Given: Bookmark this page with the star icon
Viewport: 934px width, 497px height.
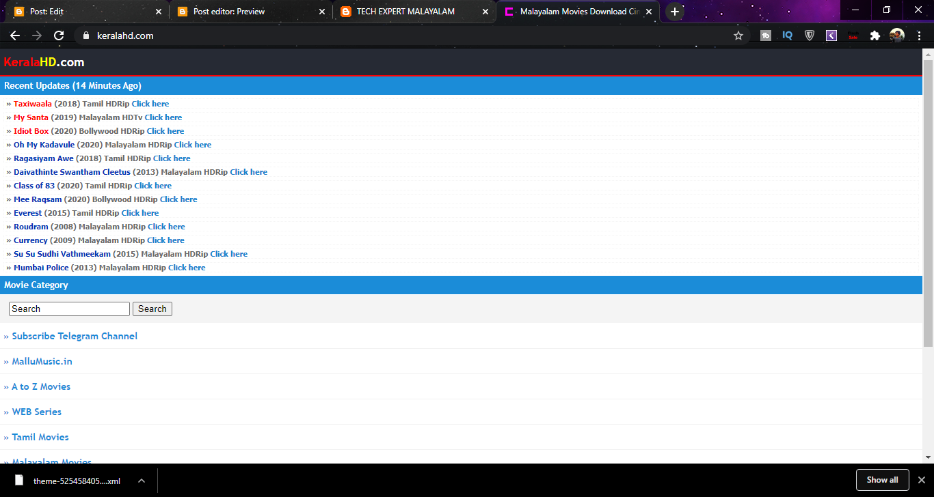Looking at the screenshot, I should (738, 35).
